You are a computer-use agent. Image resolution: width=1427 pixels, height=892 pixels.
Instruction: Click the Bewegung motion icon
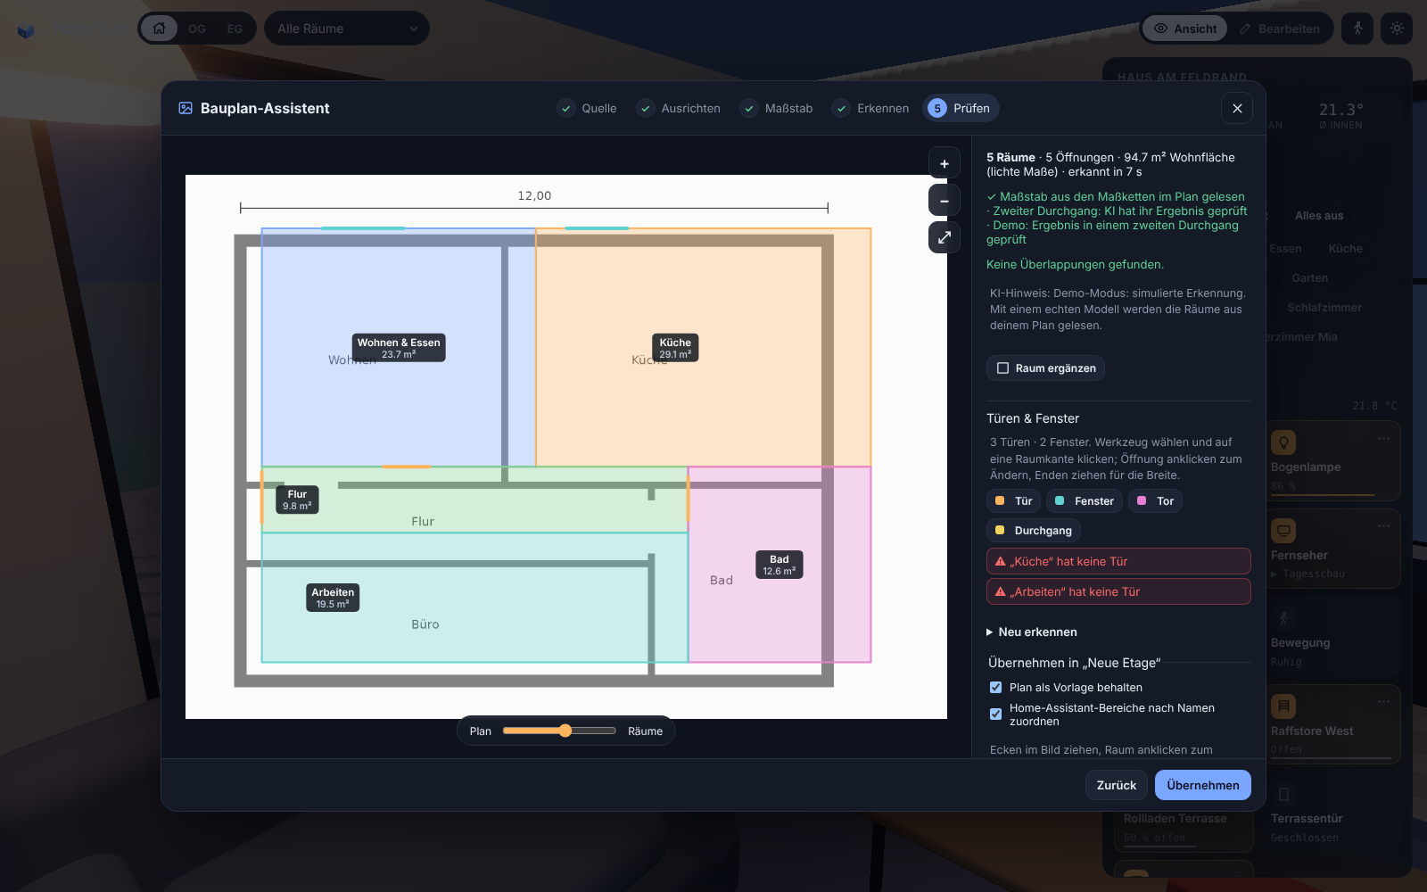[1283, 618]
